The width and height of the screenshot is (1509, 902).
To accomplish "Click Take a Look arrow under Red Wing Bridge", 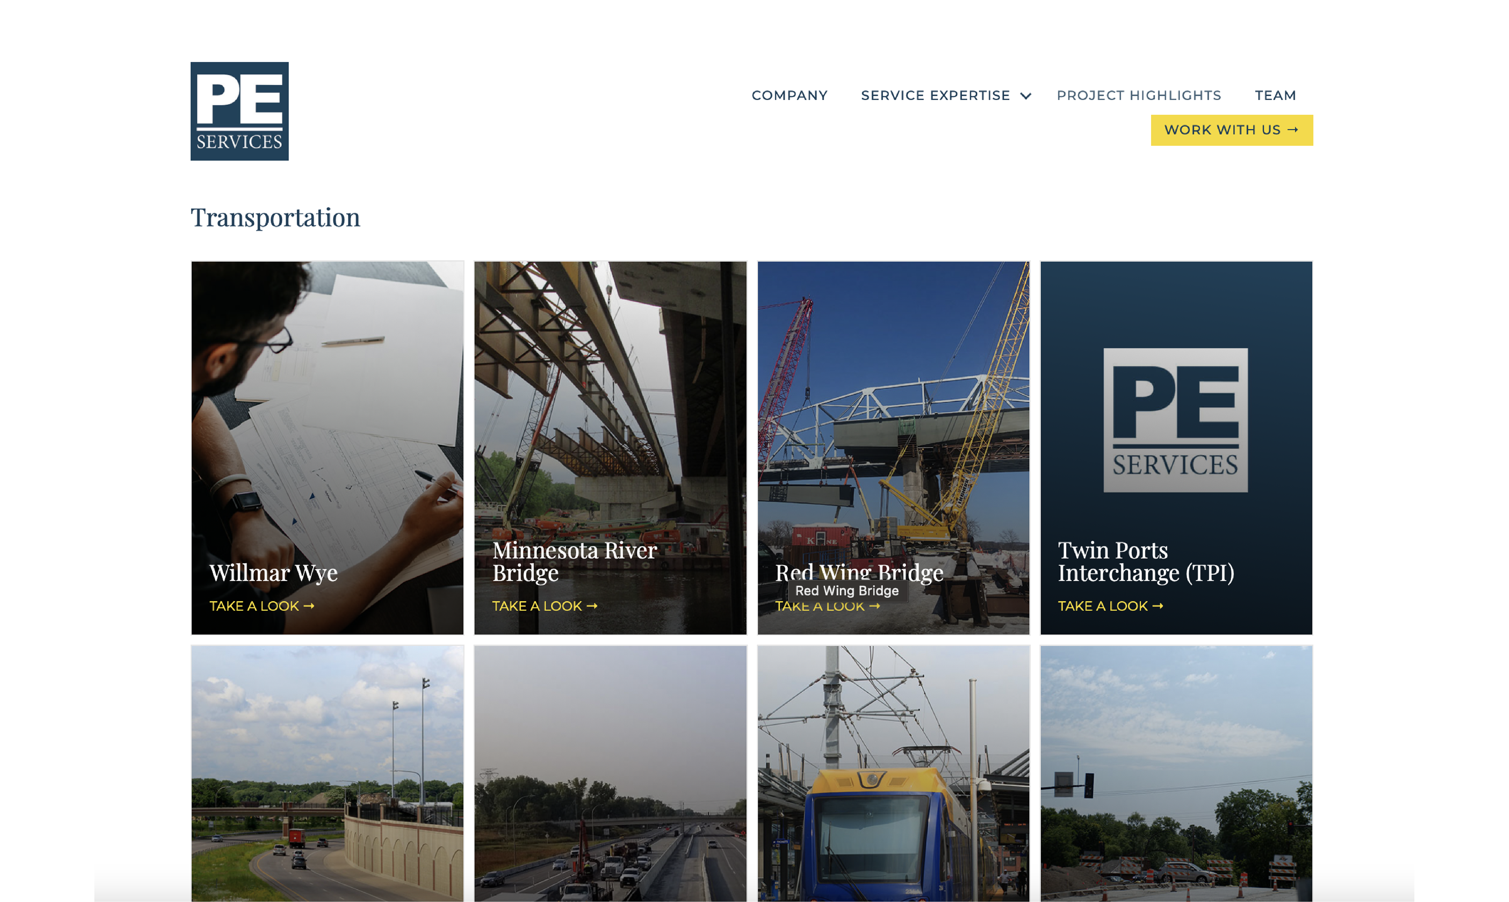I will tap(874, 606).
